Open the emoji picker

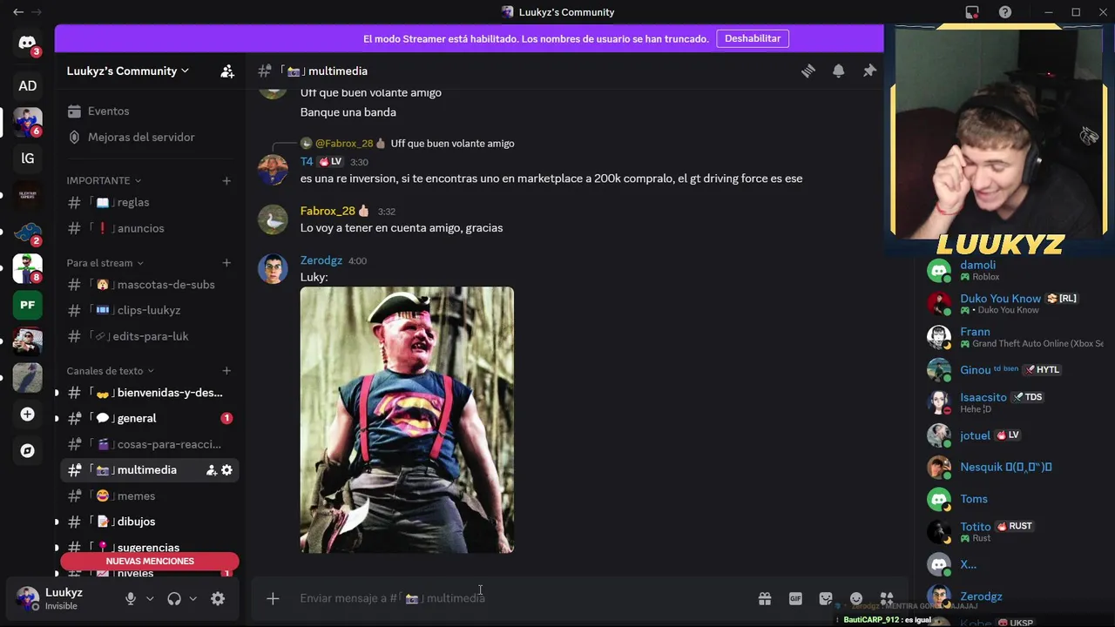point(856,598)
